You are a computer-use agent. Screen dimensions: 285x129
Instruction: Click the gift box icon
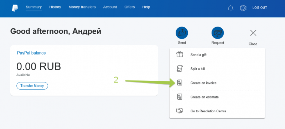coord(180,55)
